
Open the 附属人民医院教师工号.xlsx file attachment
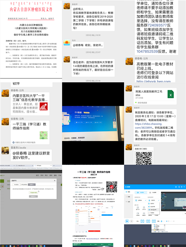pos(155,96)
